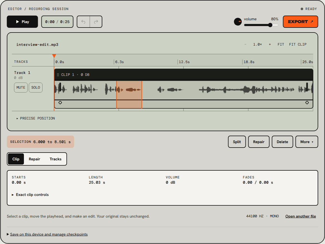Screen dimensions: 325x244
Task: Expand the Precise Position section
Action: (x=36, y=118)
